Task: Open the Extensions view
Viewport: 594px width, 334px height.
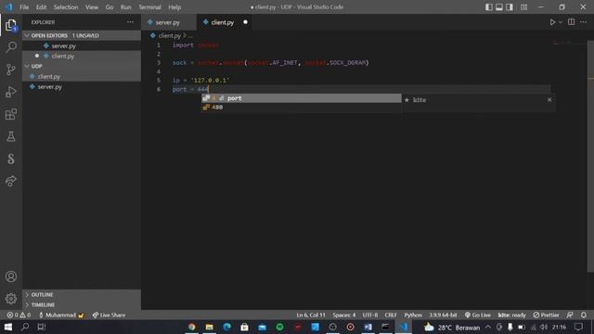Action: tap(11, 114)
